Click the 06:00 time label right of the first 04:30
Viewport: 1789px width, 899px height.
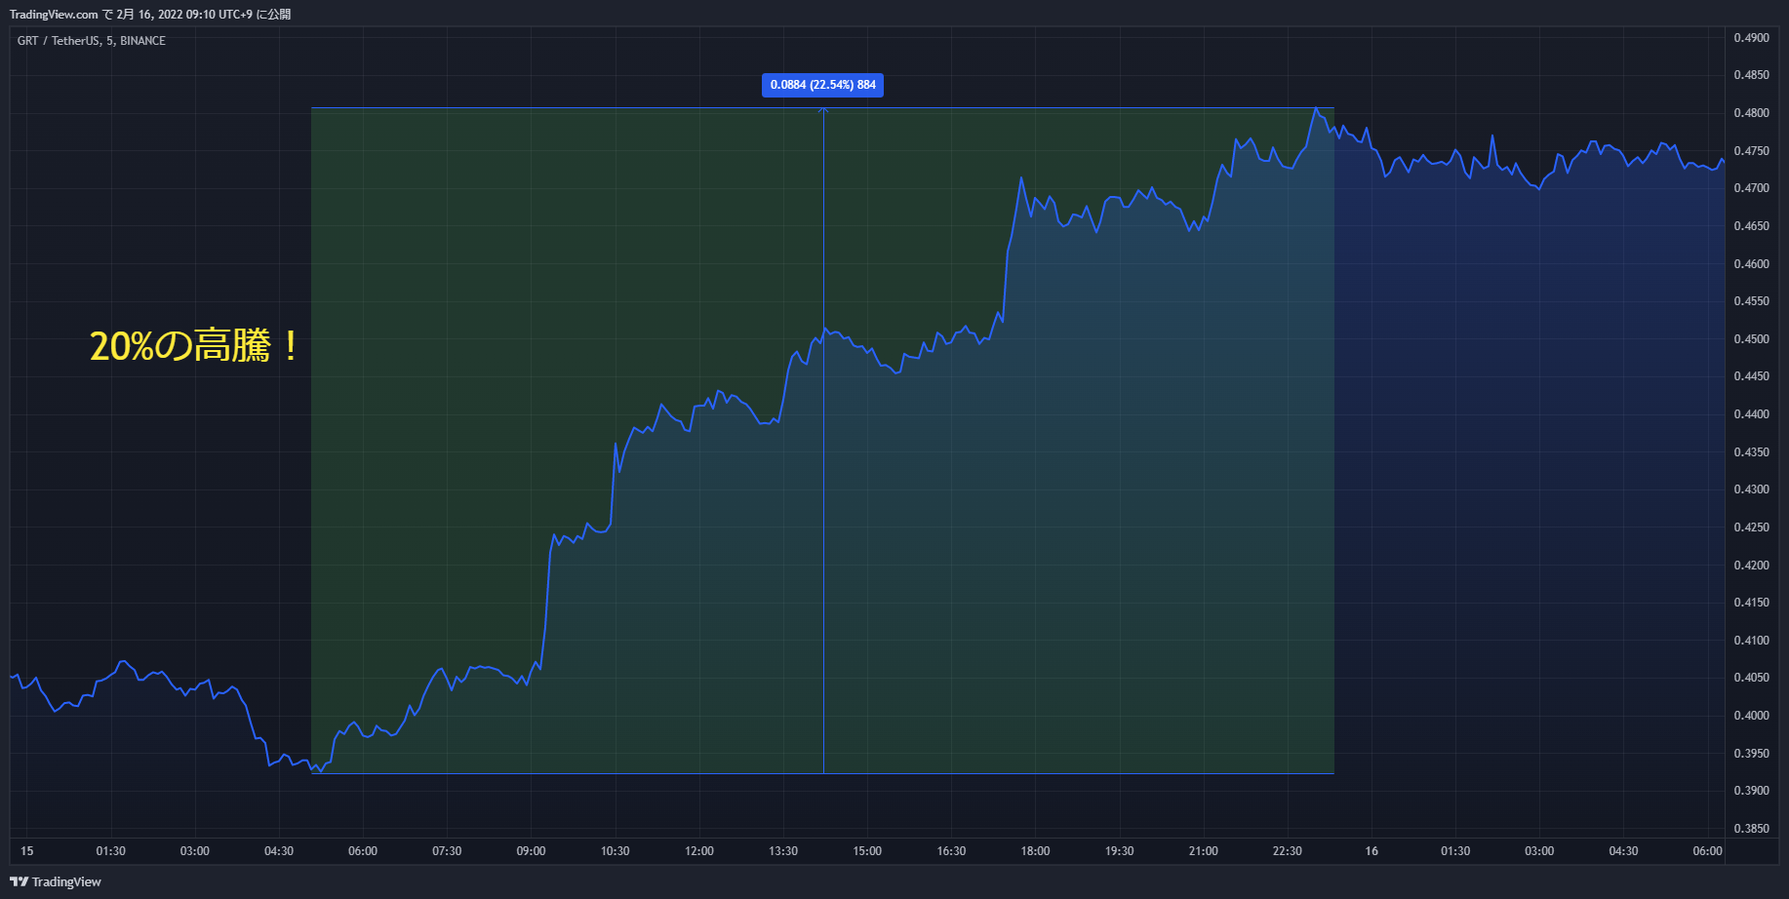tap(363, 851)
